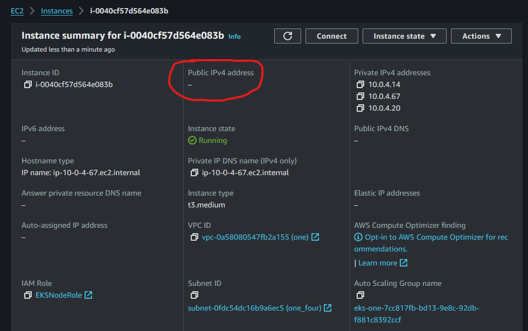The width and height of the screenshot is (528, 331).
Task: Copy private IP 10.0.4.14
Action: (x=360, y=84)
